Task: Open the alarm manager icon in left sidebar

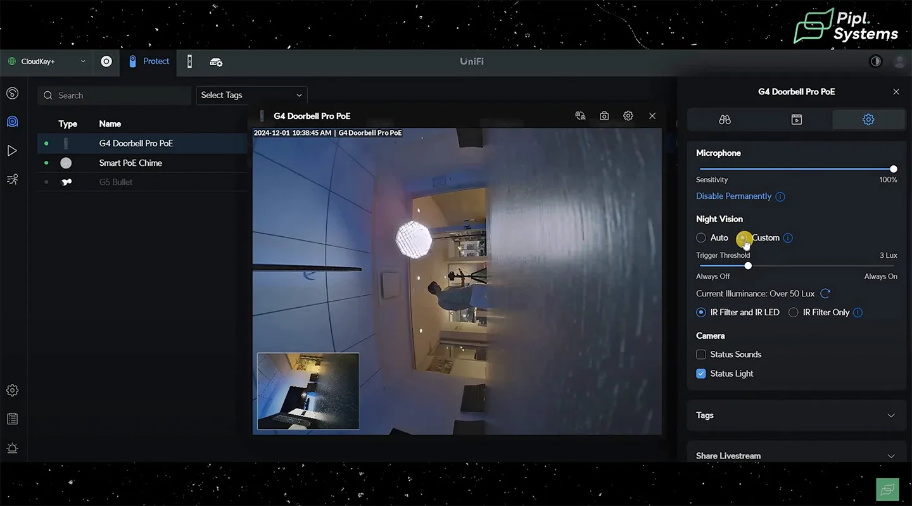Action: pos(12,448)
